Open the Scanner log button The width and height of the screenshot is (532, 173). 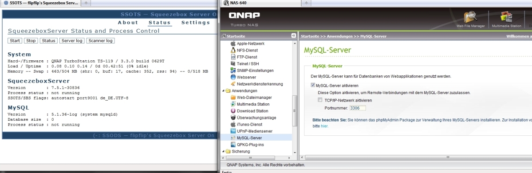tap(100, 41)
